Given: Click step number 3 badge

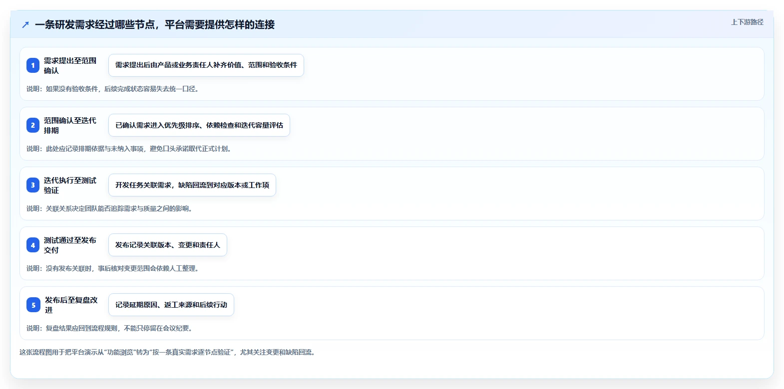Looking at the screenshot, I should pyautogui.click(x=33, y=185).
